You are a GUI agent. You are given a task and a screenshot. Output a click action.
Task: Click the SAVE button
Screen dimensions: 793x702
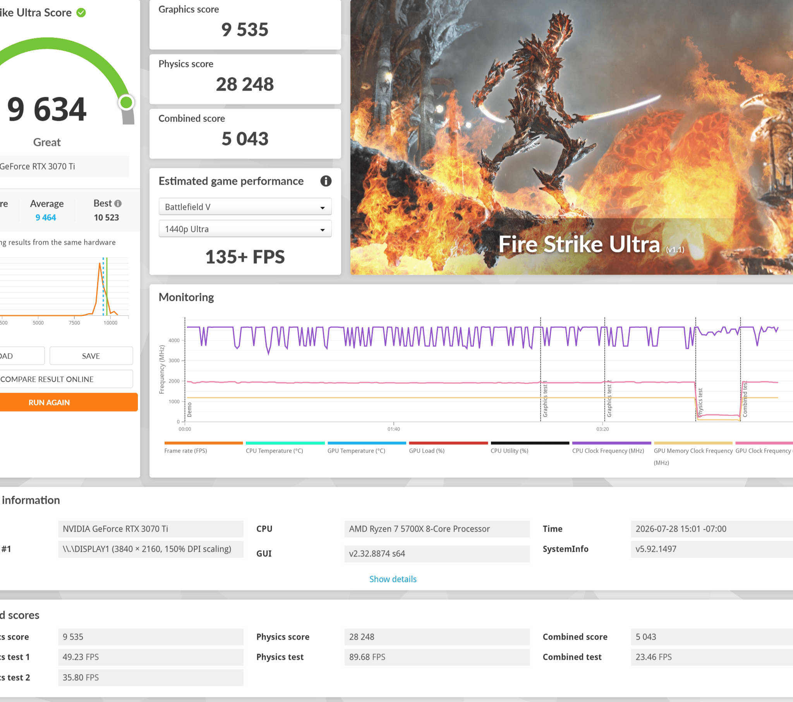click(91, 356)
